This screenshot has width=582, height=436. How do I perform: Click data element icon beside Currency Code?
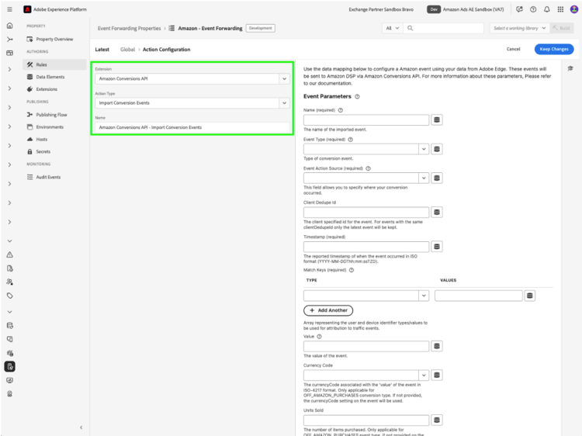tap(437, 375)
